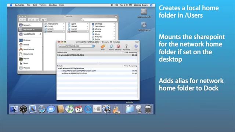The height and width of the screenshot is (132, 235).
Task: Open System Preferences in the Dock
Action: [x=97, y=109]
